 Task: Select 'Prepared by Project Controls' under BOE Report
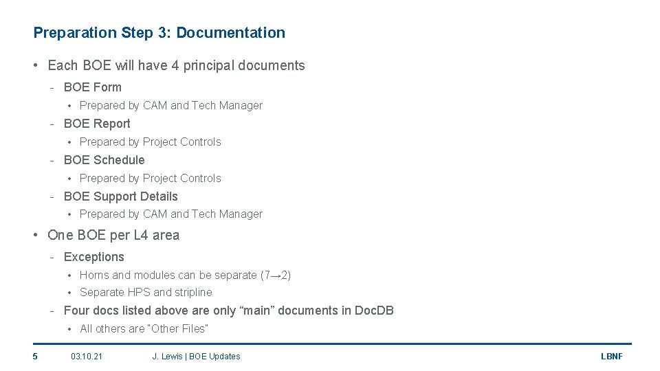(151, 142)
